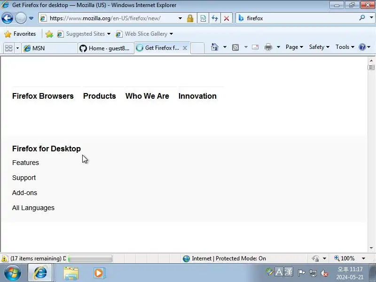Click the security lock icon
Screen dimensions: 376x282
click(190, 18)
